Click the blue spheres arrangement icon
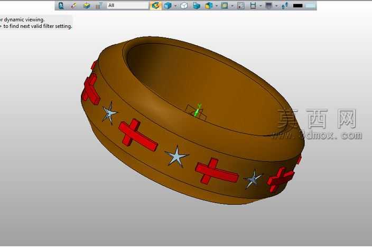The height and width of the screenshot is (247, 372). 285,6
